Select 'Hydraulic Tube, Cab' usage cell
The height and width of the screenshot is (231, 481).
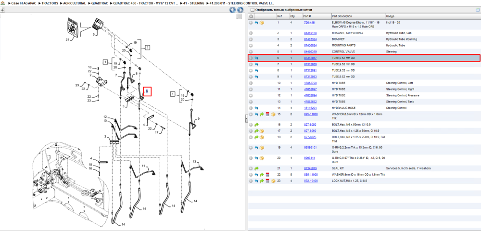coord(398,33)
